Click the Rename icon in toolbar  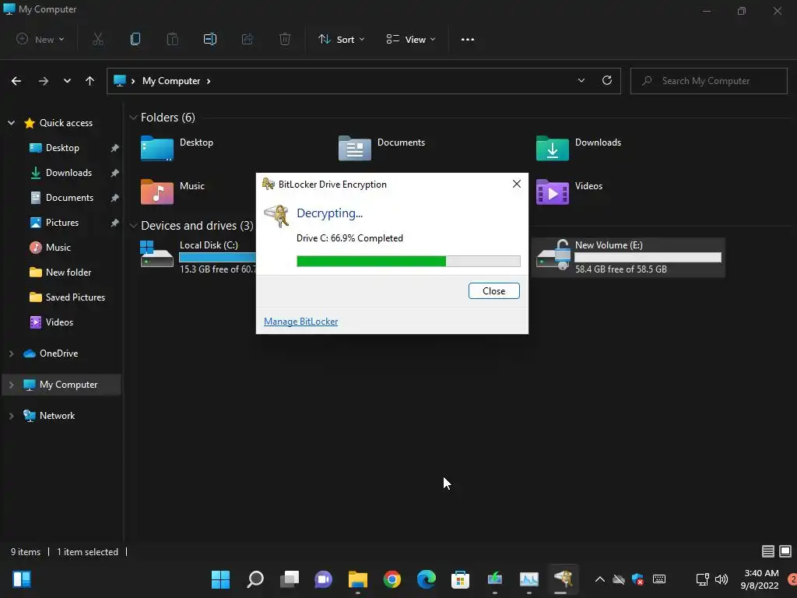click(x=210, y=39)
